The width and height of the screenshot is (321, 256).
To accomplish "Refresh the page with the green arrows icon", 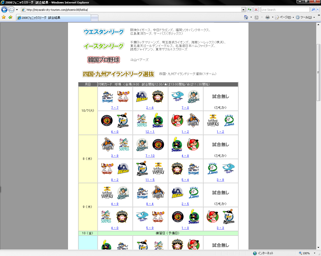I will [x=250, y=10].
